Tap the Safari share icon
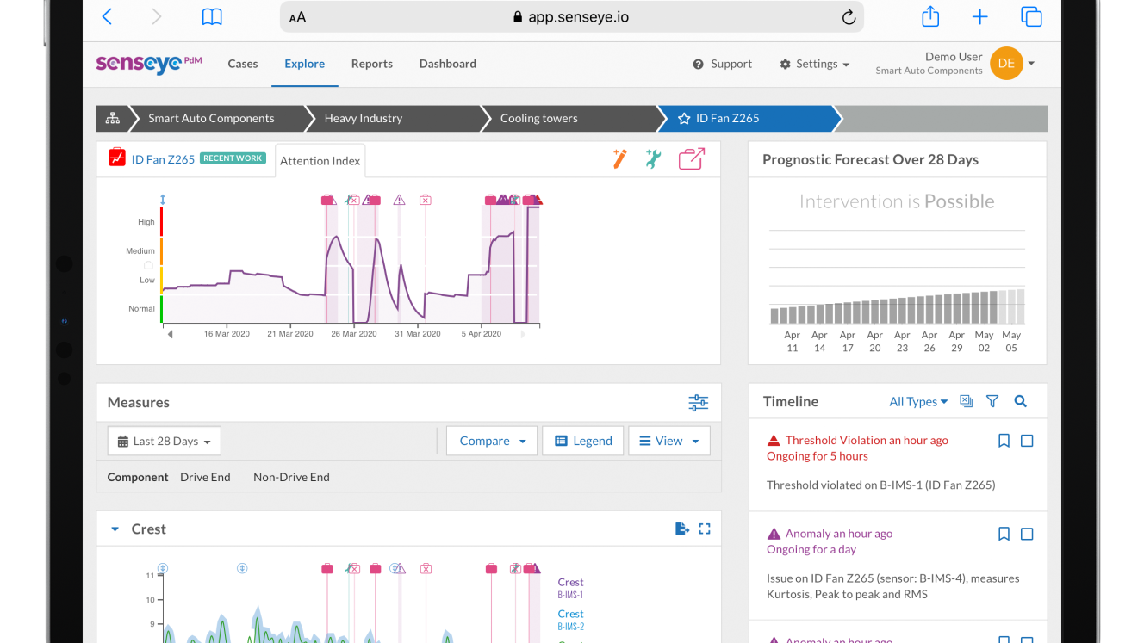Image resolution: width=1144 pixels, height=643 pixels. coord(930,16)
